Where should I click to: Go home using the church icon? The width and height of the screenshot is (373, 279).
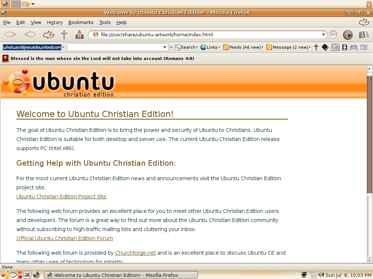pos(79,35)
